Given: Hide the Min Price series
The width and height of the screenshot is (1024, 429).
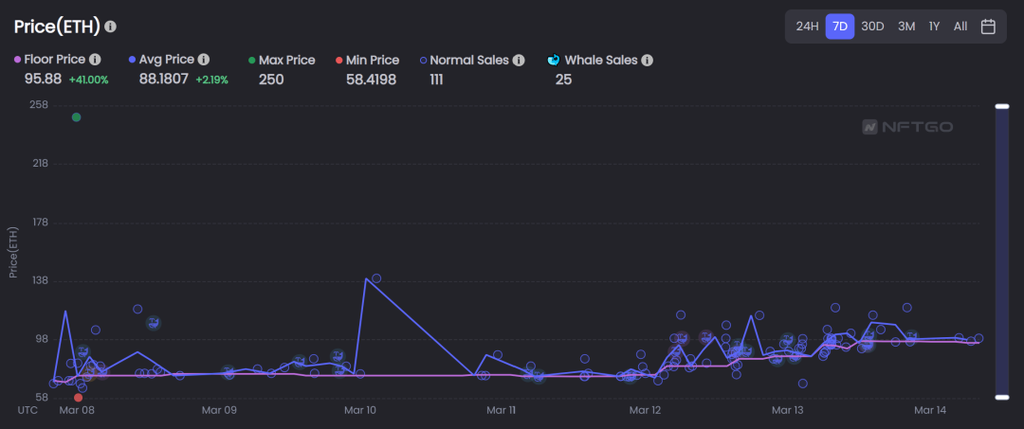Looking at the screenshot, I should [367, 60].
